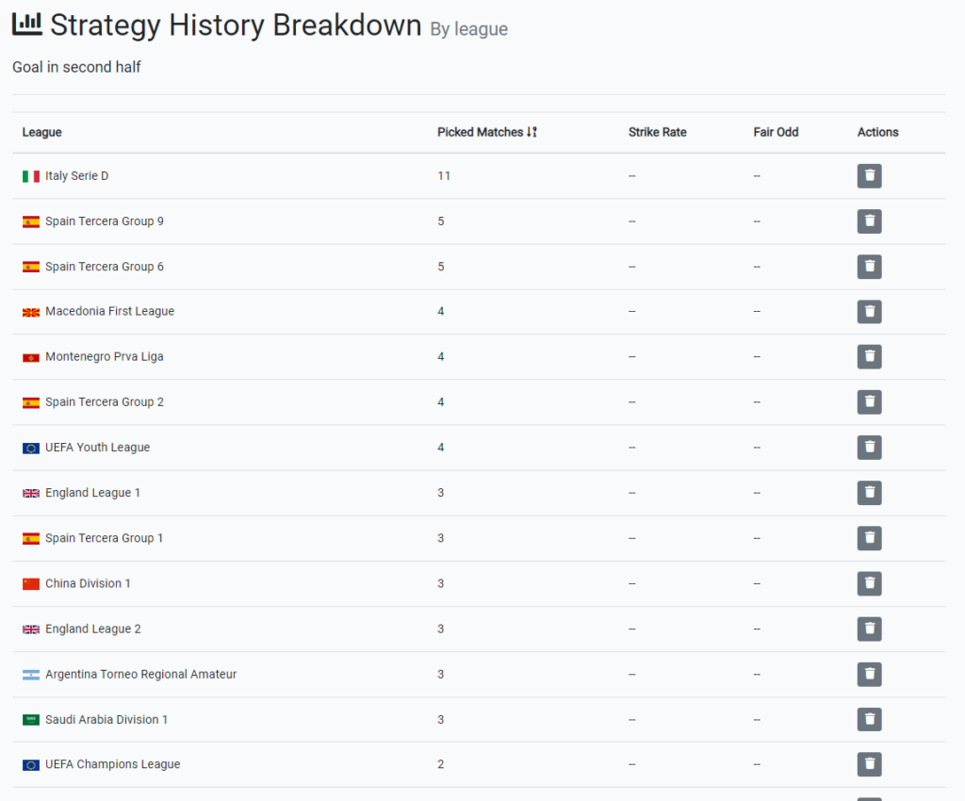Viewport: 965px width, 801px height.
Task: Select the Spain Tercera Group 2 row
Action: click(x=104, y=401)
